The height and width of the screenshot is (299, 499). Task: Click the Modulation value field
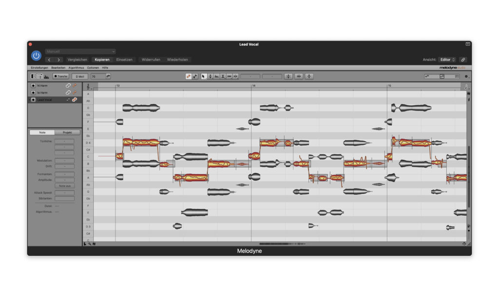(64, 161)
